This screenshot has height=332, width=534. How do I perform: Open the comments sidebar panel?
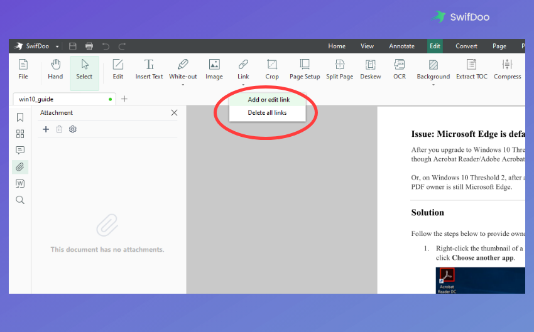pos(20,150)
